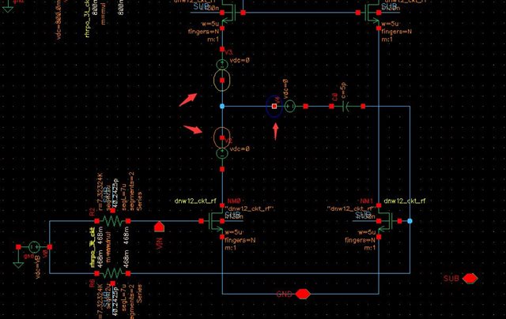Select the V2 vdc voltage source symbol
The height and width of the screenshot is (319, 506).
point(222,153)
